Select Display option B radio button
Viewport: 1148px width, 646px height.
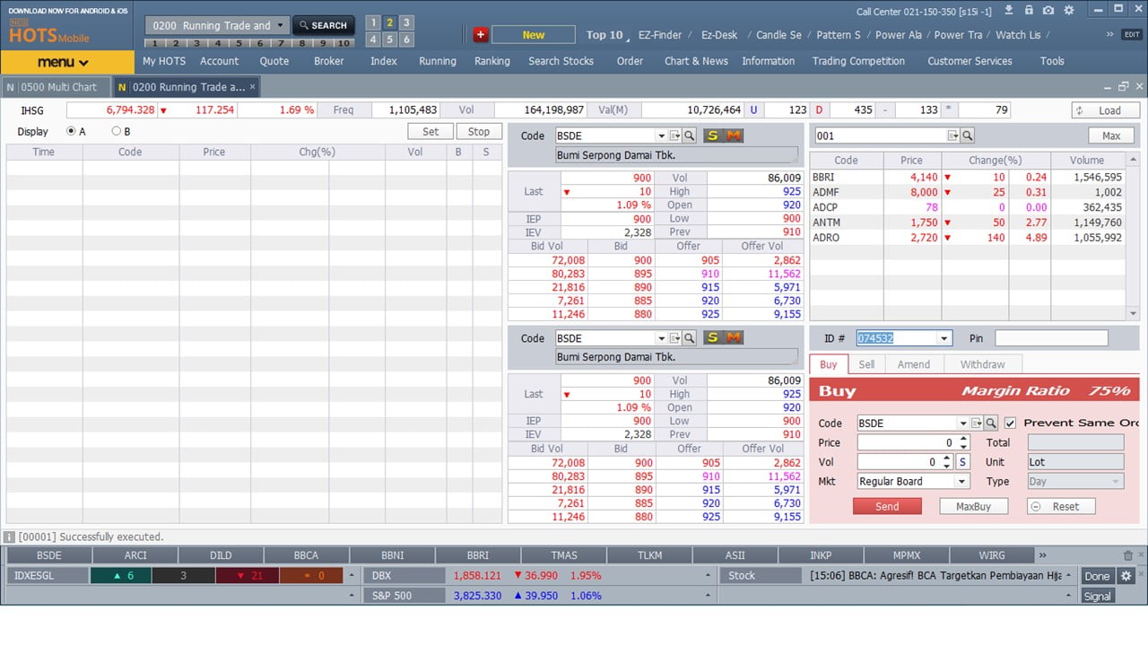point(116,131)
